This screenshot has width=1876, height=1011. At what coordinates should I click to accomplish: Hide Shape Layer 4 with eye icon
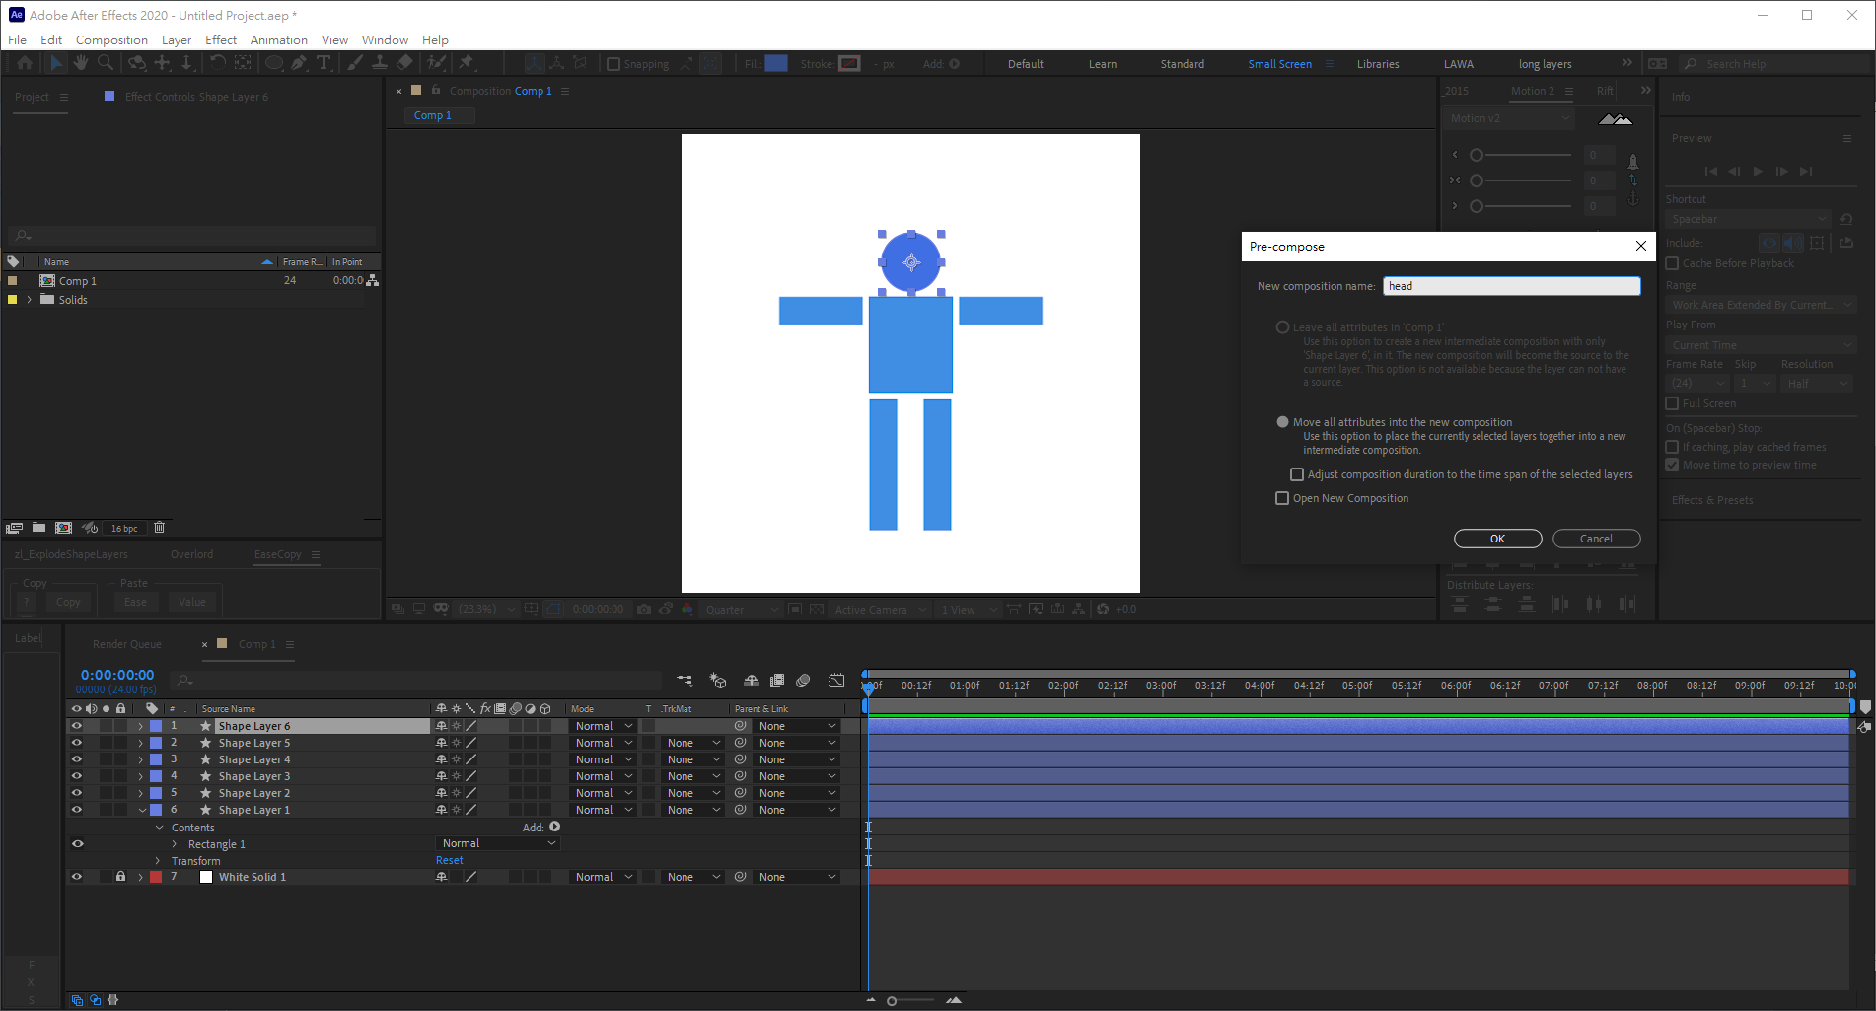coord(76,759)
